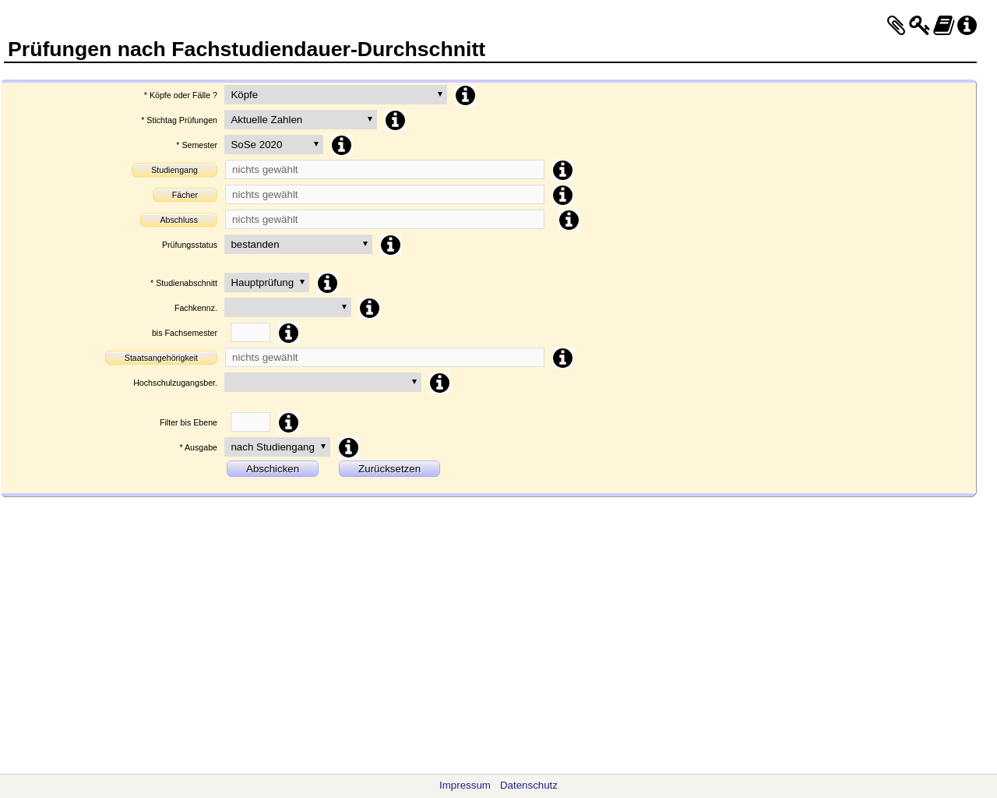Show info for Staatsangehörigkeit field
Image resolution: width=997 pixels, height=798 pixels.
pos(562,358)
